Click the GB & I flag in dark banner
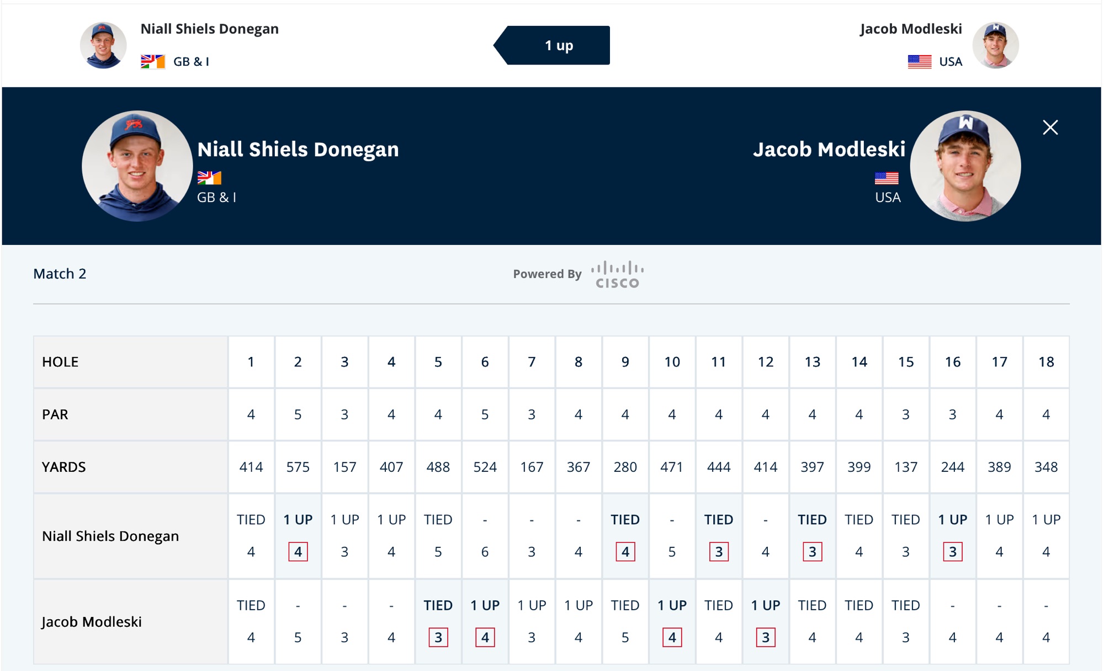 (x=209, y=178)
